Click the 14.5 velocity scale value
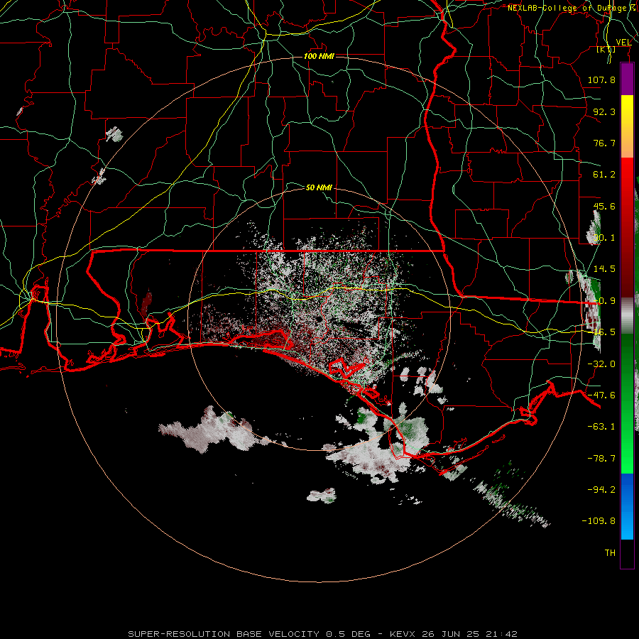The width and height of the screenshot is (639, 639). [x=604, y=269]
